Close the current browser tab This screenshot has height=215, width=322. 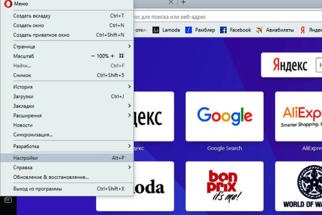point(171,3)
